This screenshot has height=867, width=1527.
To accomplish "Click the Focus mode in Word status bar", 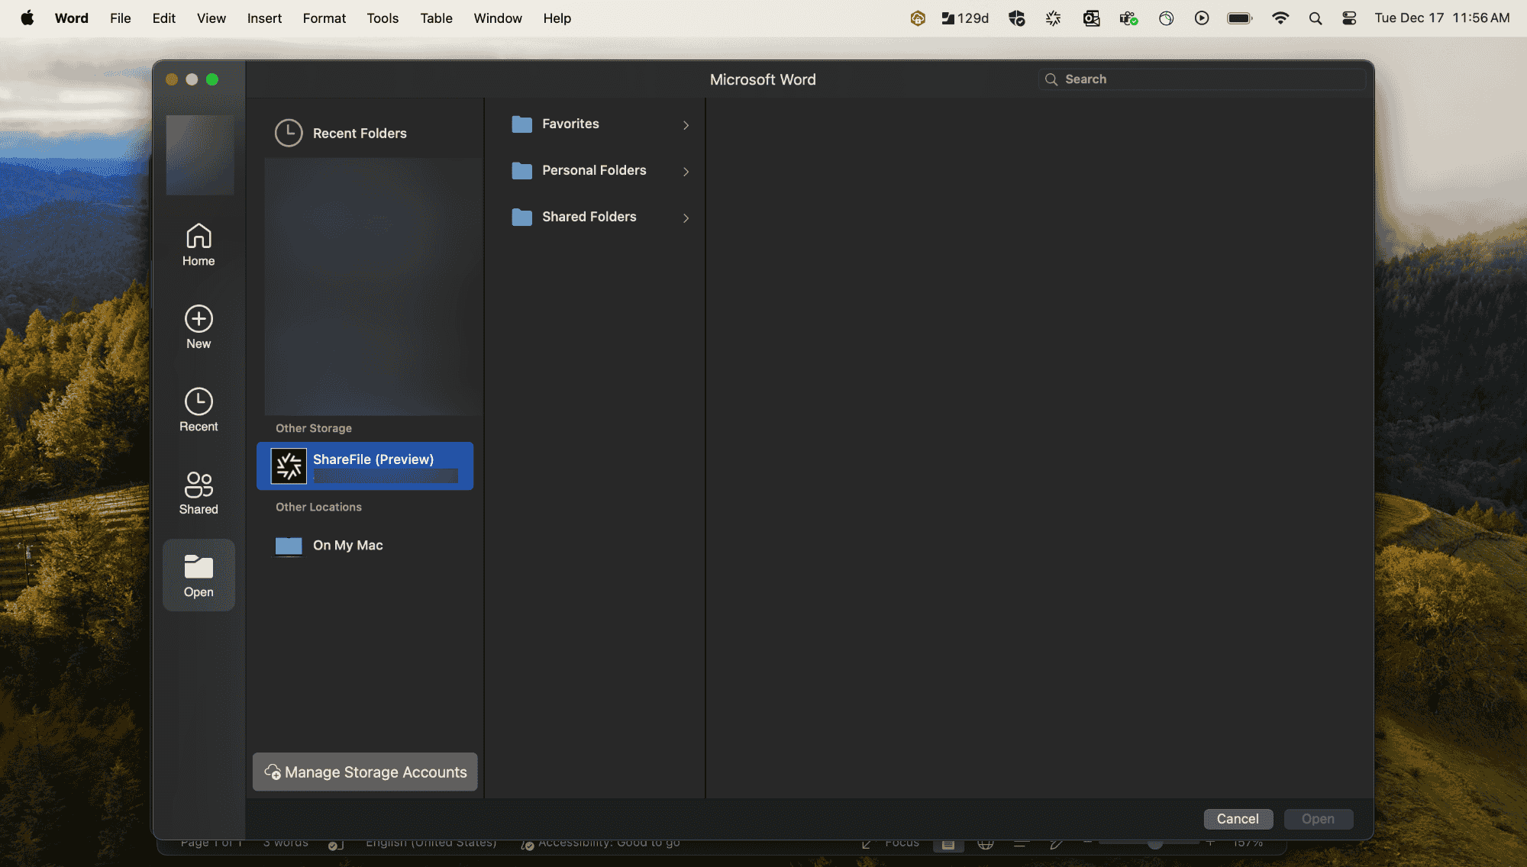I will (x=891, y=843).
